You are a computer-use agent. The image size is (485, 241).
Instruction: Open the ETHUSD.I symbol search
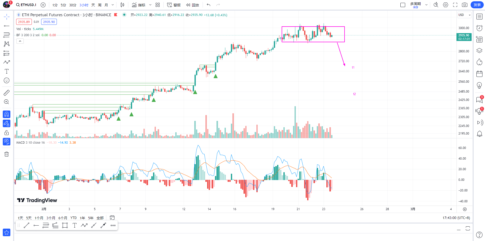click(26, 5)
